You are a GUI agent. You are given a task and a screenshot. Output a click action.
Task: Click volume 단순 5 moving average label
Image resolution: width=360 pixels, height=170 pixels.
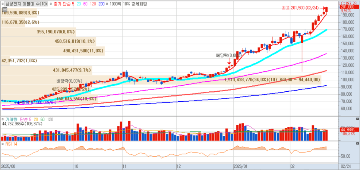[x=25, y=119]
